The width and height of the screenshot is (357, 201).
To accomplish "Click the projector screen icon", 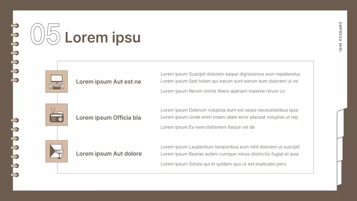I will (57, 151).
